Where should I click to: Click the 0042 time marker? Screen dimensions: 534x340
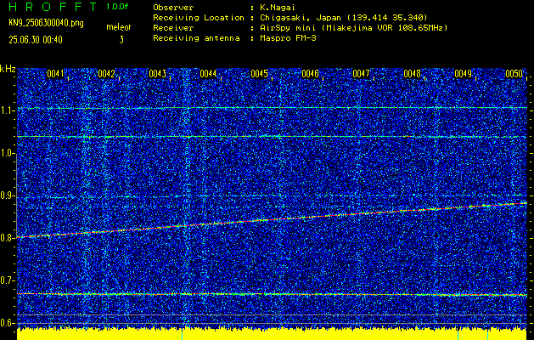pos(106,74)
